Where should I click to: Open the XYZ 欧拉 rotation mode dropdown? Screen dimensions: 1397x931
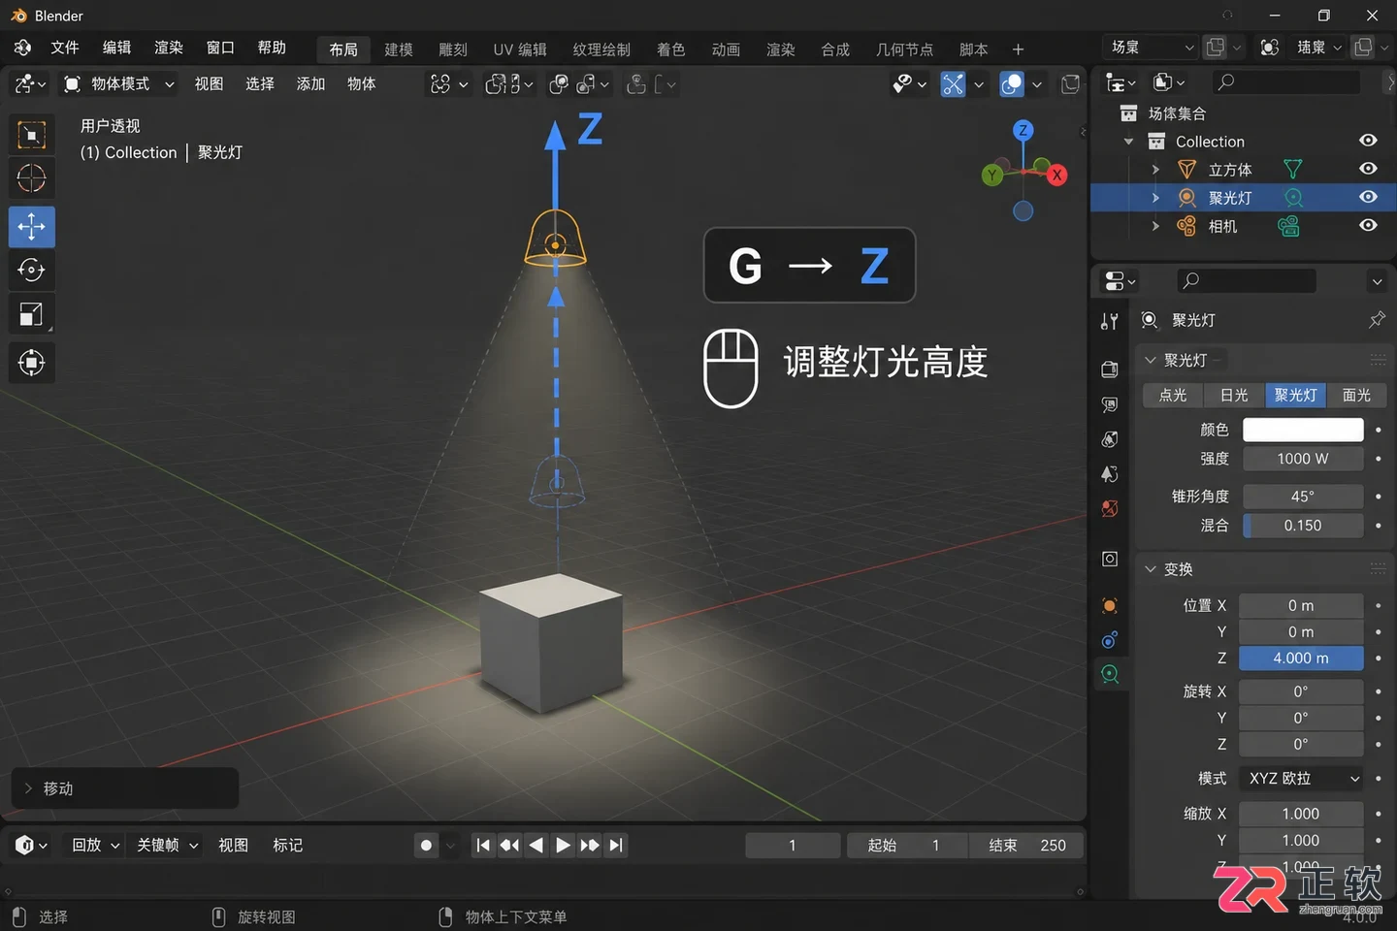[x=1302, y=779]
